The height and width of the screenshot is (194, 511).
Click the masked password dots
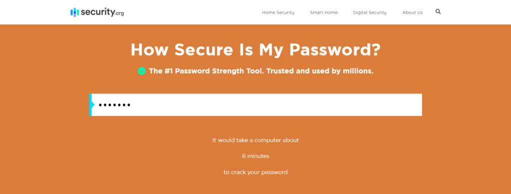(114, 105)
